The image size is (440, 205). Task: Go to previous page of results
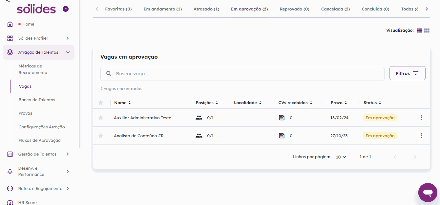(395, 157)
